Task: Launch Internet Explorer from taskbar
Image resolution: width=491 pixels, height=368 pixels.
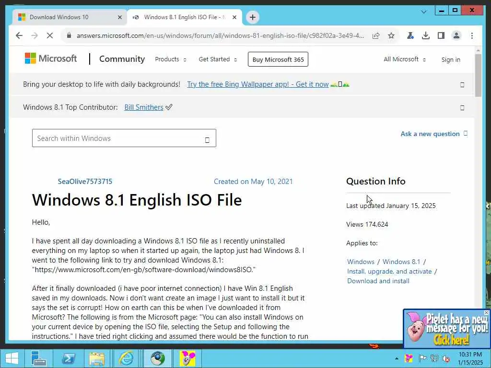Action: 126,358
